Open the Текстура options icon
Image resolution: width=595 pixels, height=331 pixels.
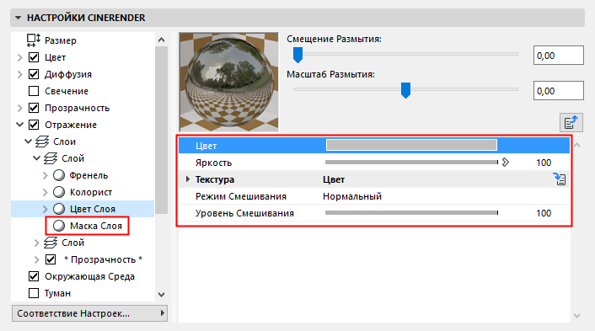click(560, 179)
